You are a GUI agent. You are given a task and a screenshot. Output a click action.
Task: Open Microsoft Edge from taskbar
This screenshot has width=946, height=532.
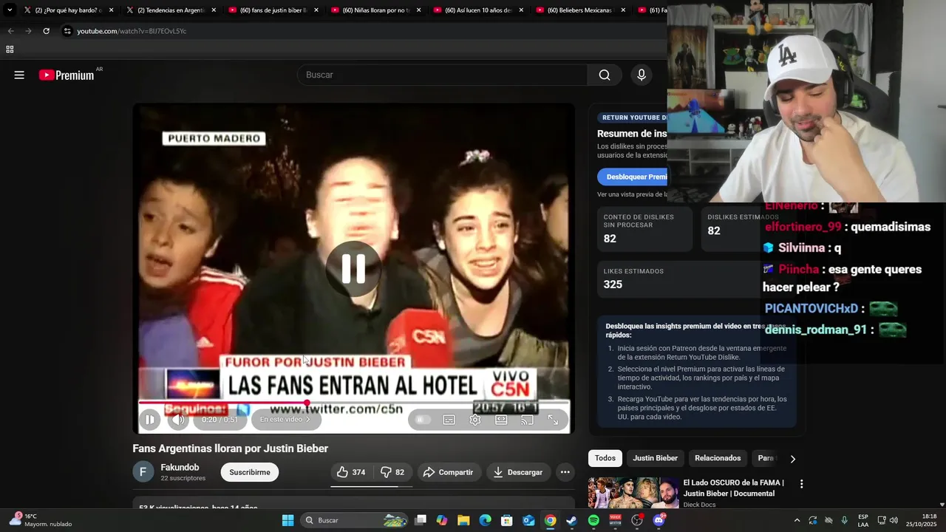(x=485, y=520)
